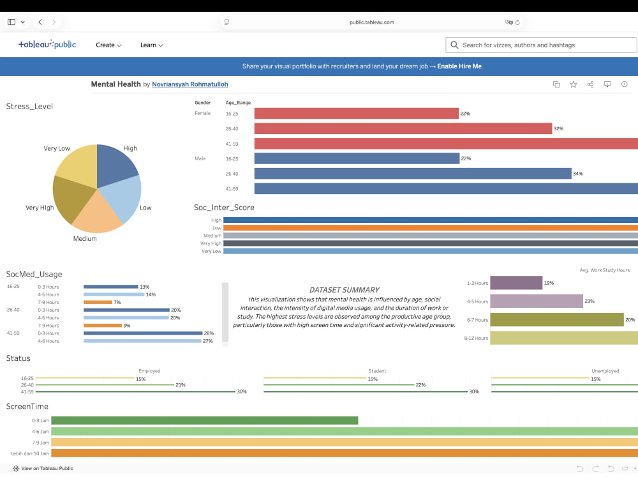Image resolution: width=638 pixels, height=479 pixels.
Task: Click the Avg. Work Study Hours label
Action: point(604,270)
